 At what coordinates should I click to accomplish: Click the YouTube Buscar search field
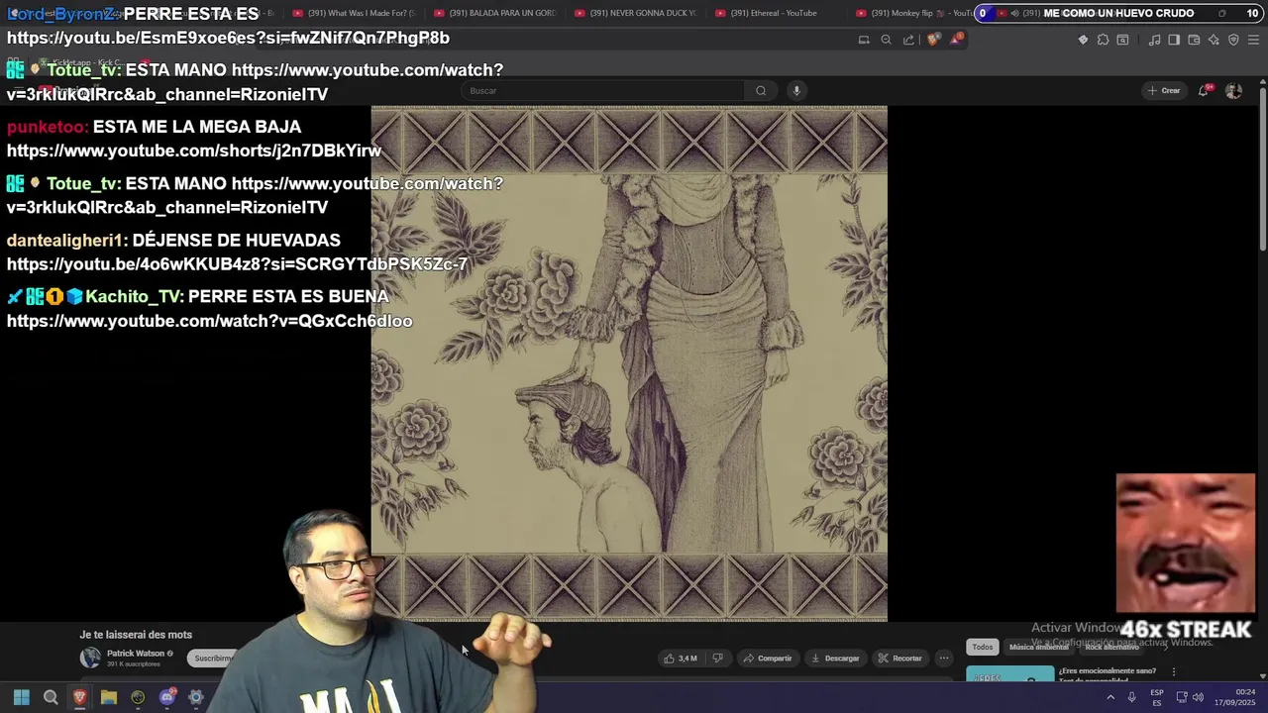pos(604,90)
